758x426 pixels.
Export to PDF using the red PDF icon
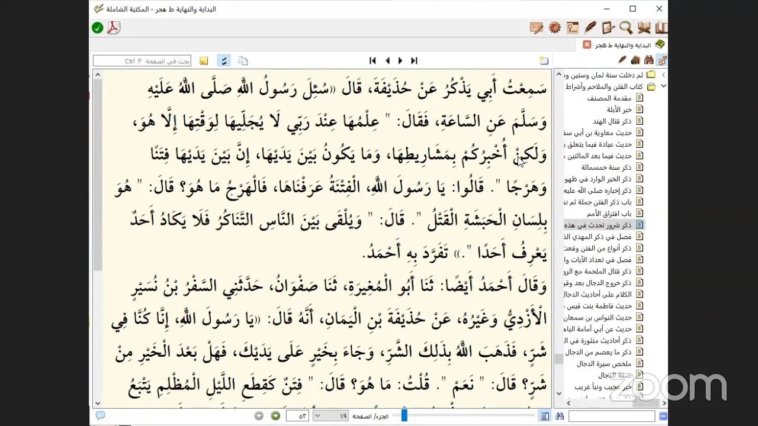[x=114, y=27]
